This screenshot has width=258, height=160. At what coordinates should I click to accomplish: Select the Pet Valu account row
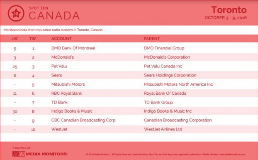129,66
